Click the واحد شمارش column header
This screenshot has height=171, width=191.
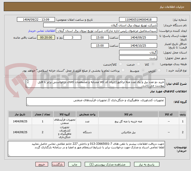pyautogui.click(x=87, y=114)
